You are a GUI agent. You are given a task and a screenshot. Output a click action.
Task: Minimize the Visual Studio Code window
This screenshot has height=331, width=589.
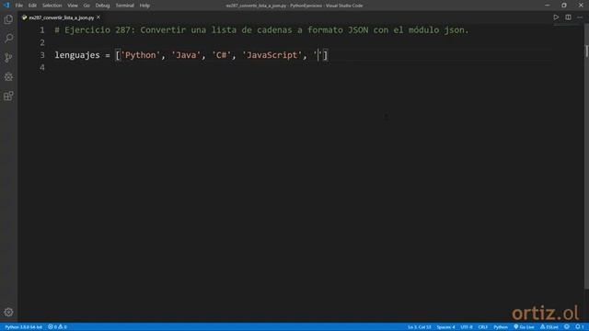pyautogui.click(x=547, y=6)
